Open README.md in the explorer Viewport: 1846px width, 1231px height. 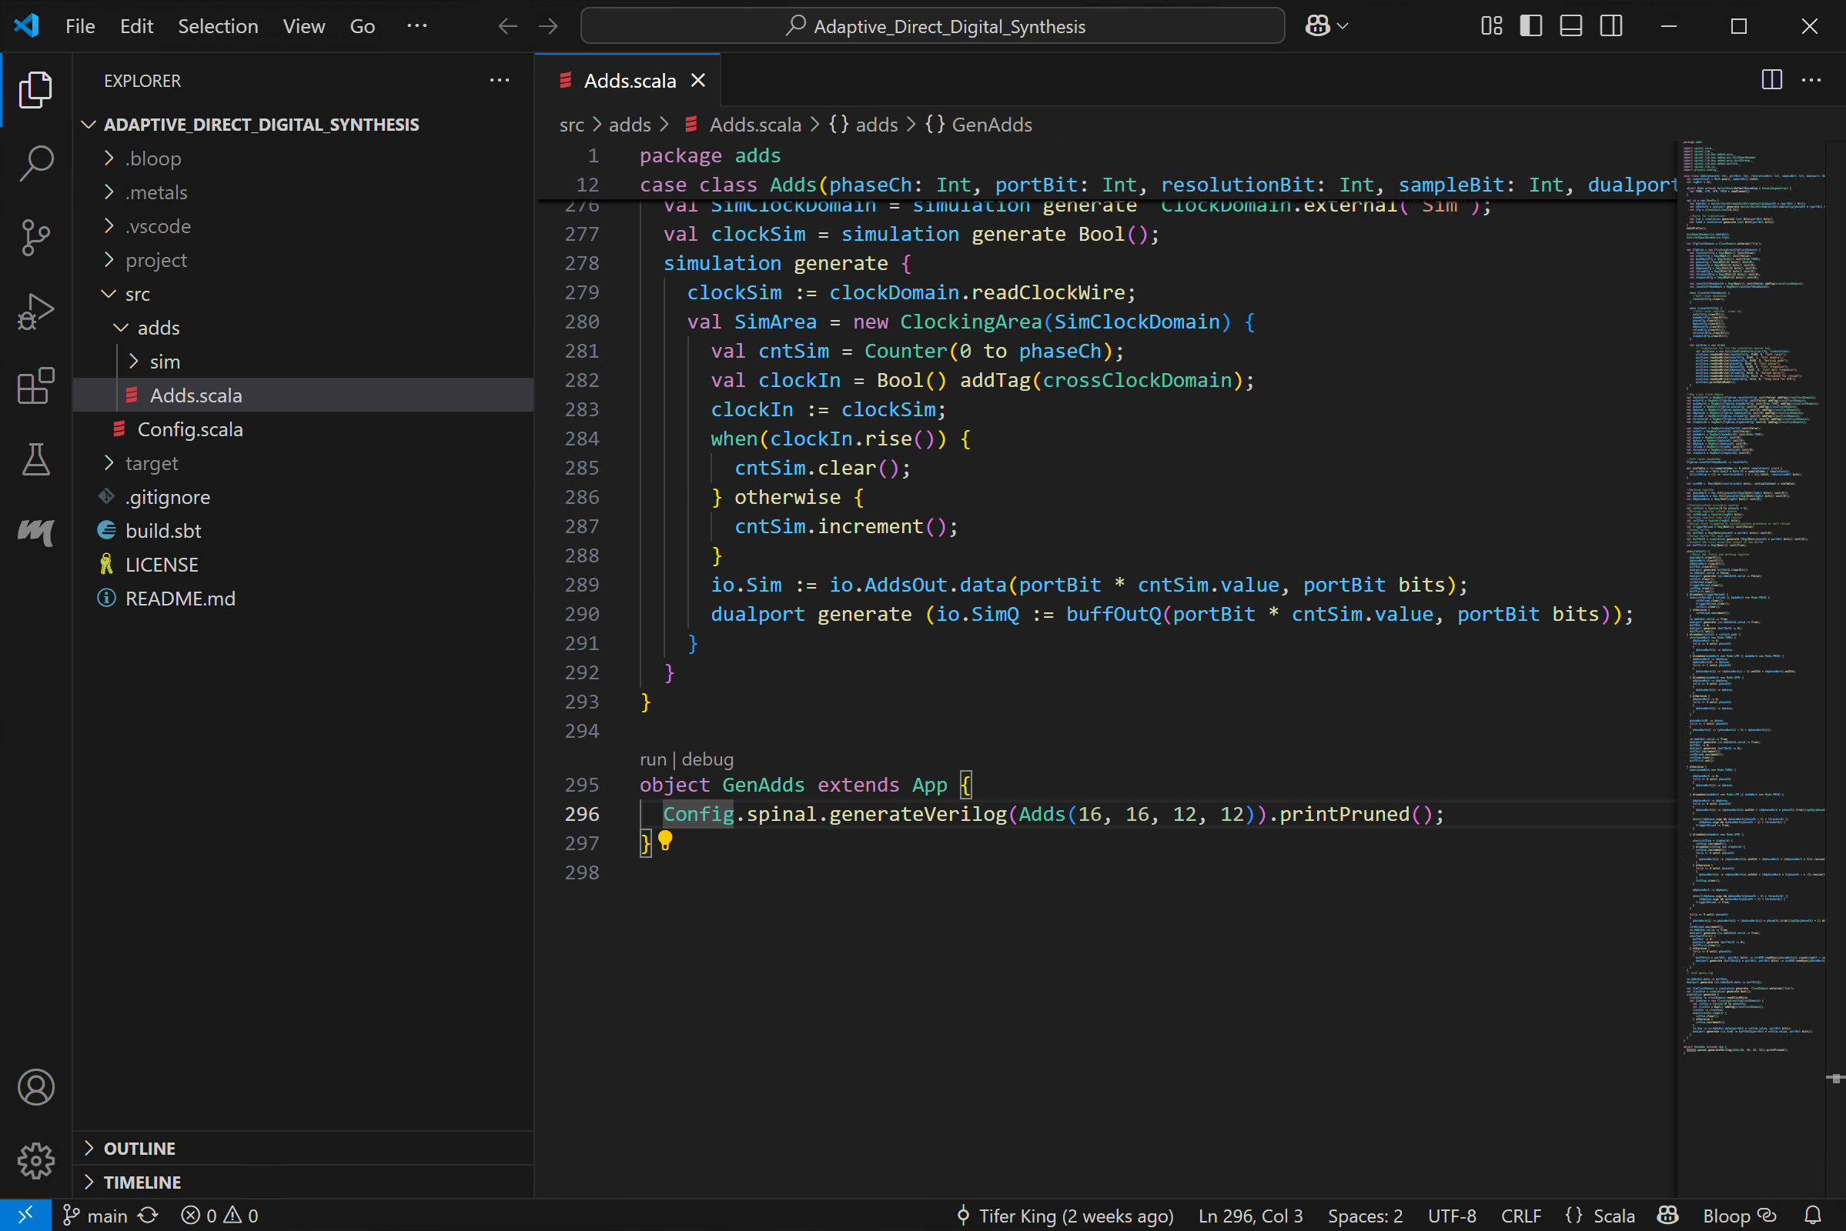coord(180,599)
